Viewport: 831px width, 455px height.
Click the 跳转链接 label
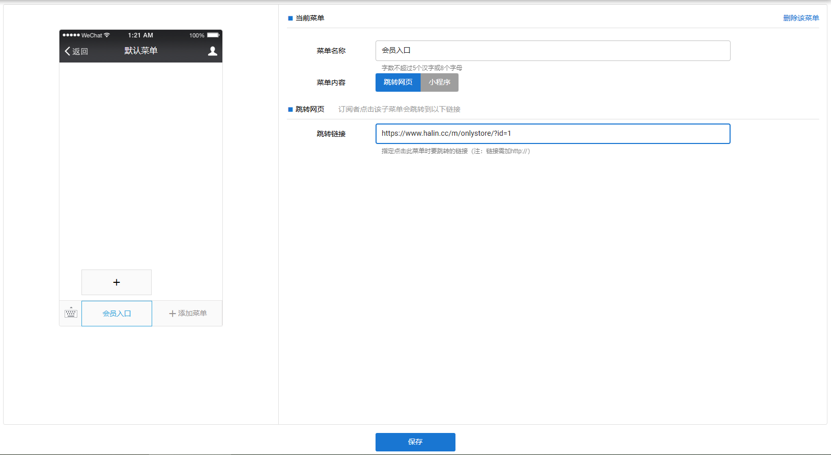tap(331, 134)
